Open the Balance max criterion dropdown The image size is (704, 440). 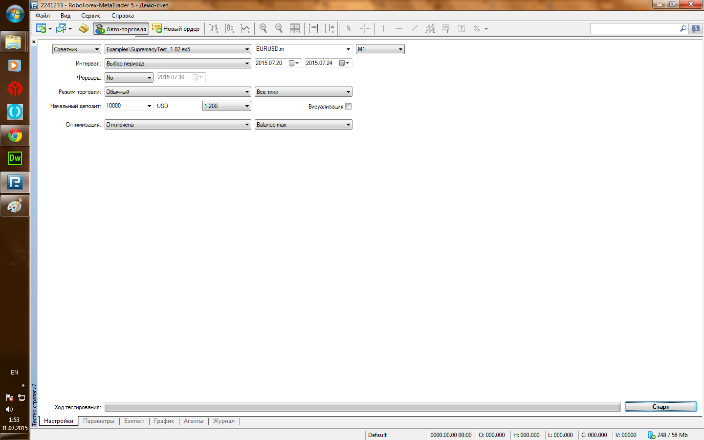[x=304, y=125]
